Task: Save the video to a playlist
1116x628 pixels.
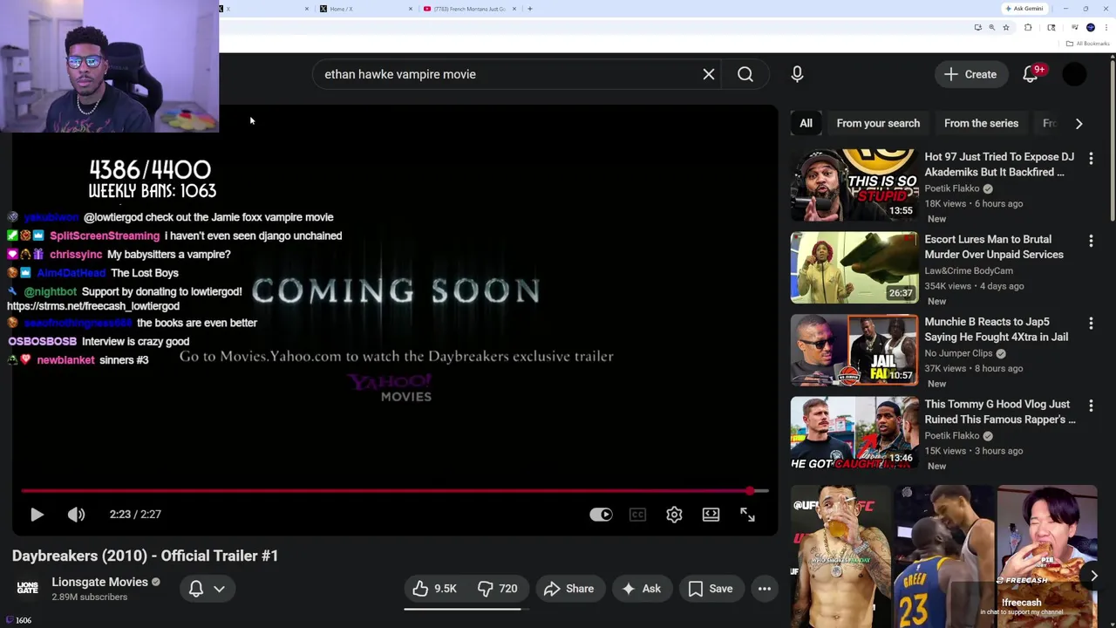Action: pyautogui.click(x=711, y=589)
